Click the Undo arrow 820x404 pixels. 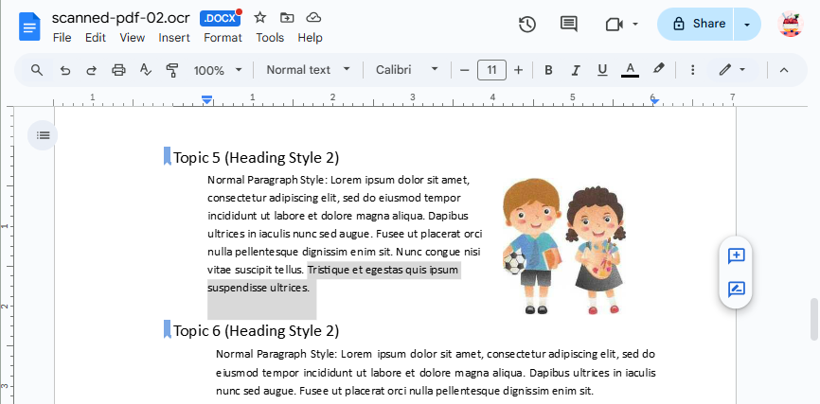[x=64, y=70]
